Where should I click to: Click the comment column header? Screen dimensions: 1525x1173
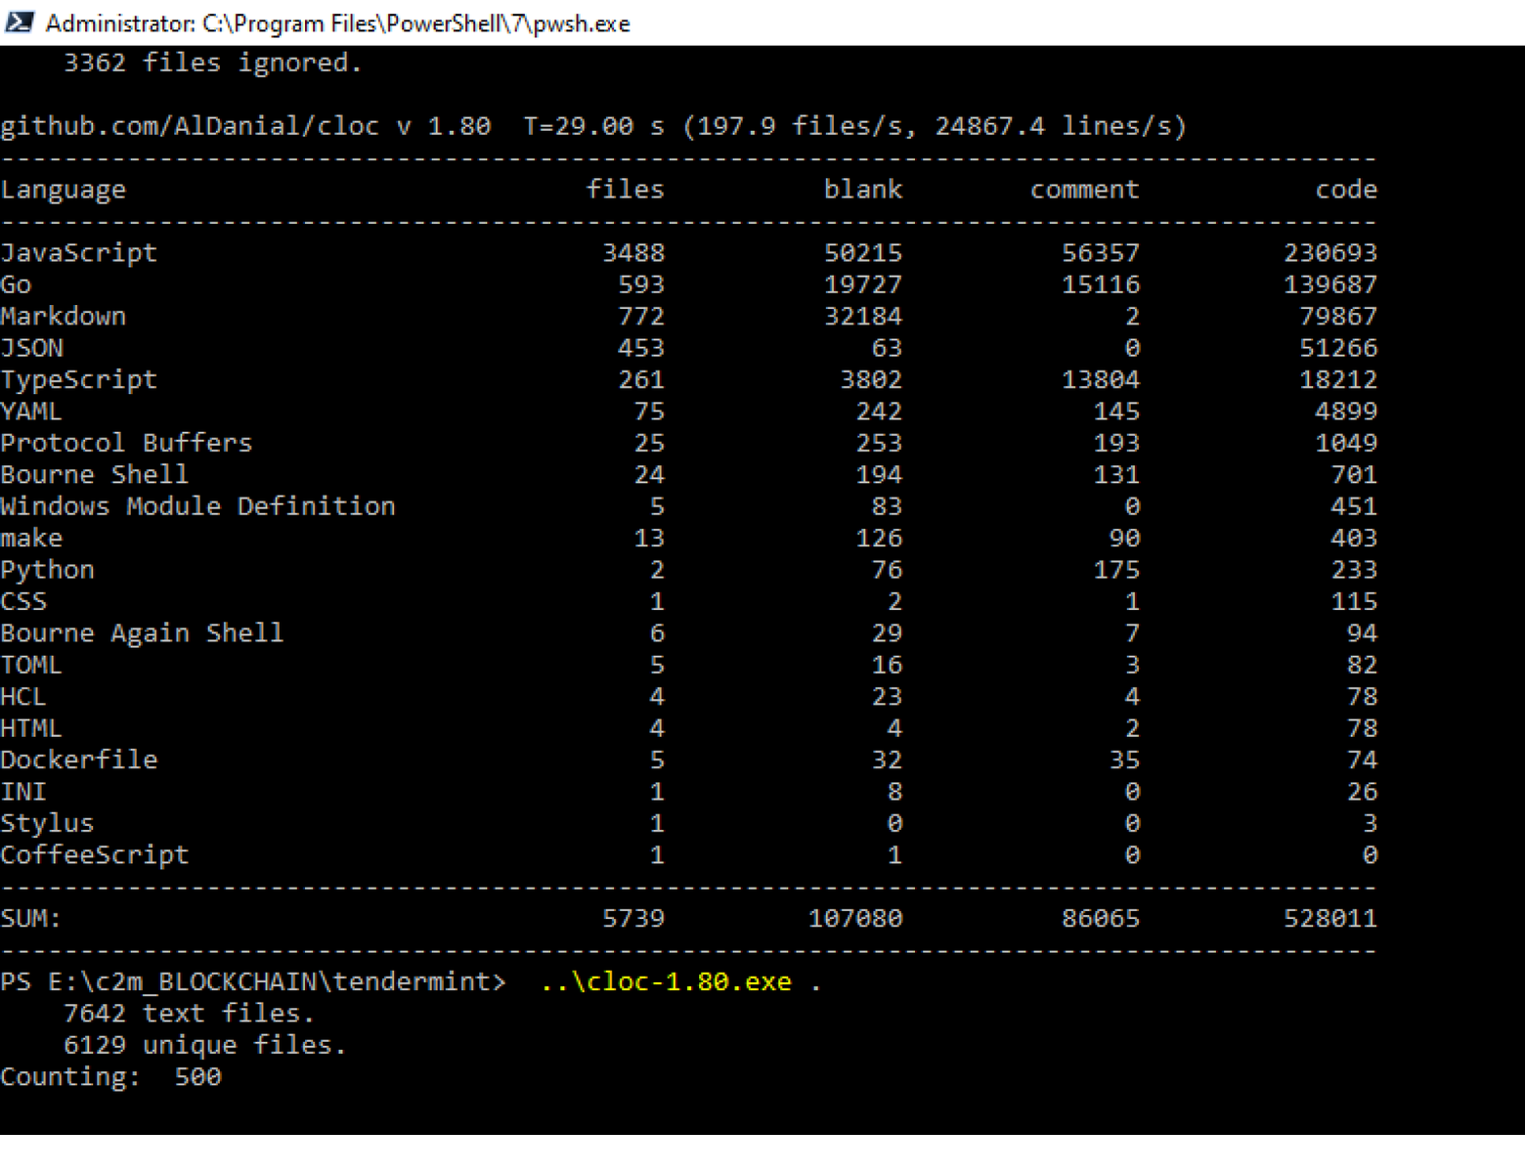1085,189
